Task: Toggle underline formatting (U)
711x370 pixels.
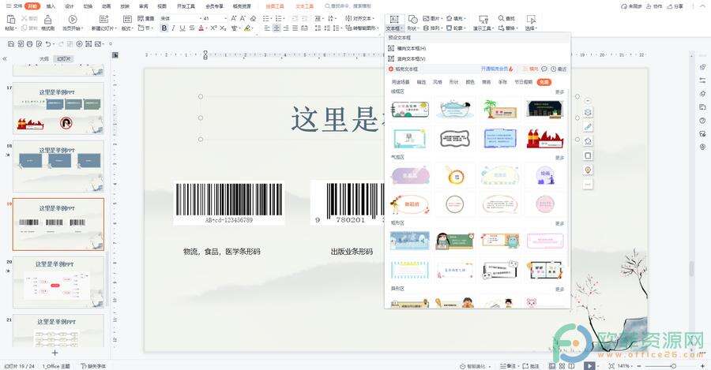Action: [182, 28]
